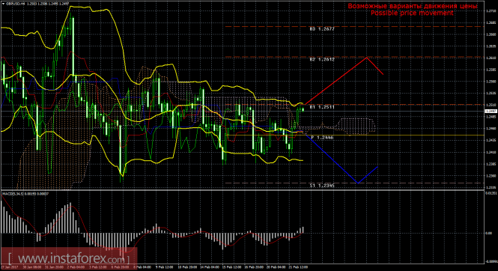
Task: Select the S1 1.2345 support level label
Action: (322, 186)
